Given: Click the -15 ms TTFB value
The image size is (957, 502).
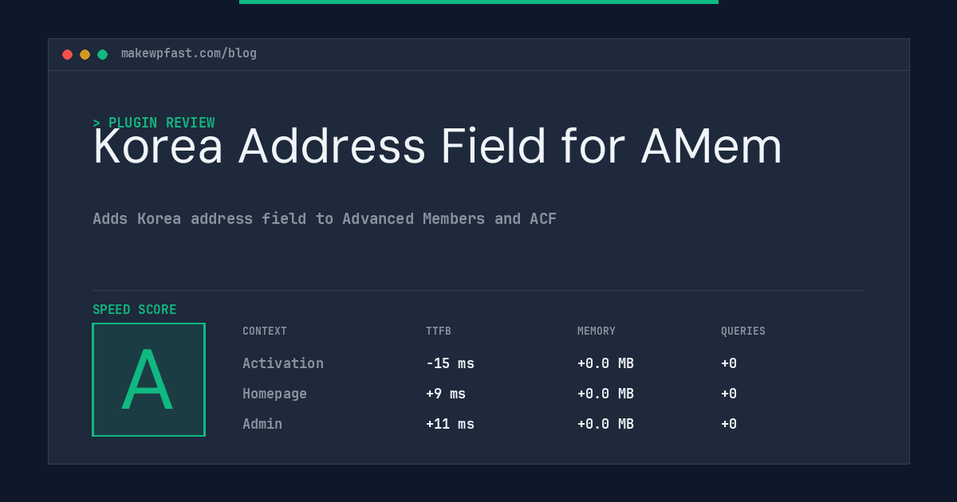Looking at the screenshot, I should (x=450, y=363).
